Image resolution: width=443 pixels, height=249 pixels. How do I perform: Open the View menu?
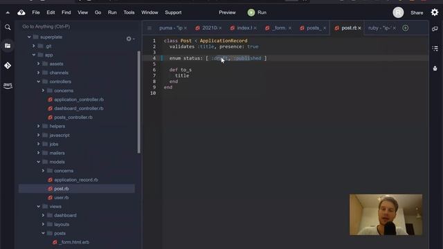tap(83, 12)
